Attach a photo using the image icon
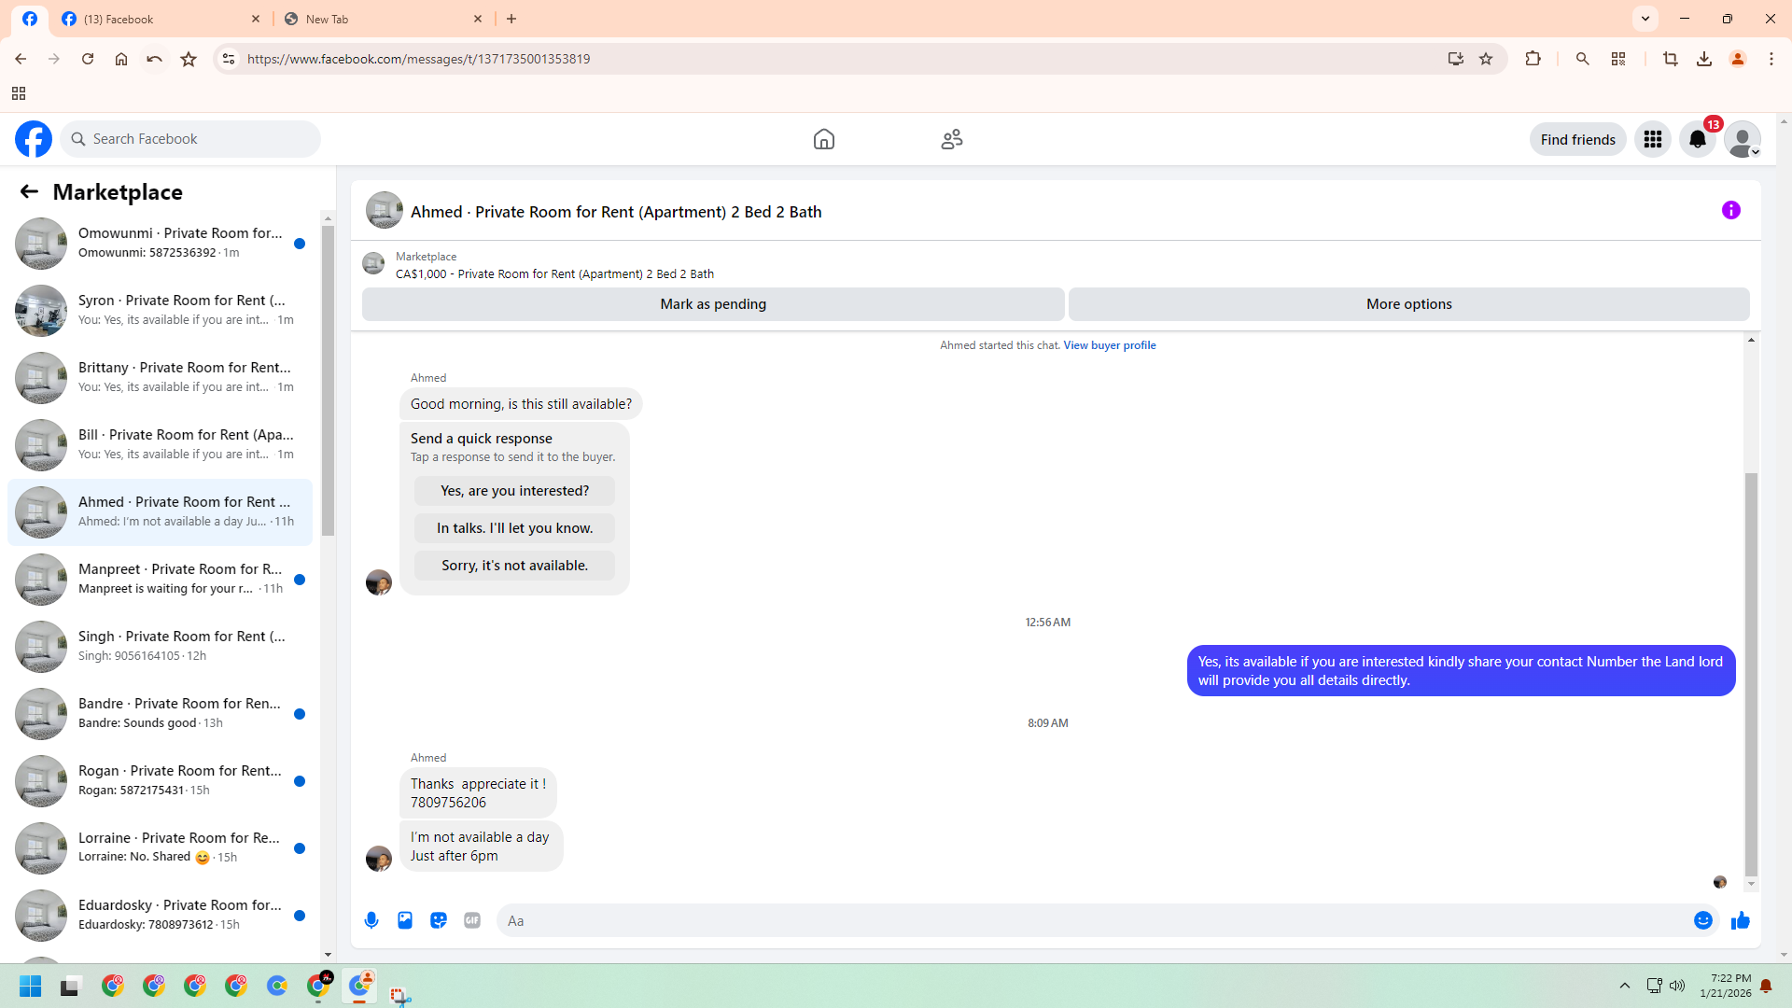 pyautogui.click(x=405, y=920)
